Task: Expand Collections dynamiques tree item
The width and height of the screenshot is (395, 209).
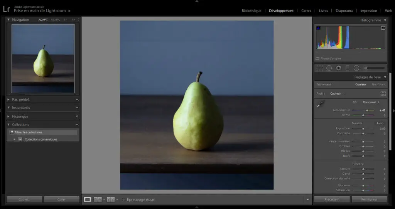Action: click(x=15, y=139)
